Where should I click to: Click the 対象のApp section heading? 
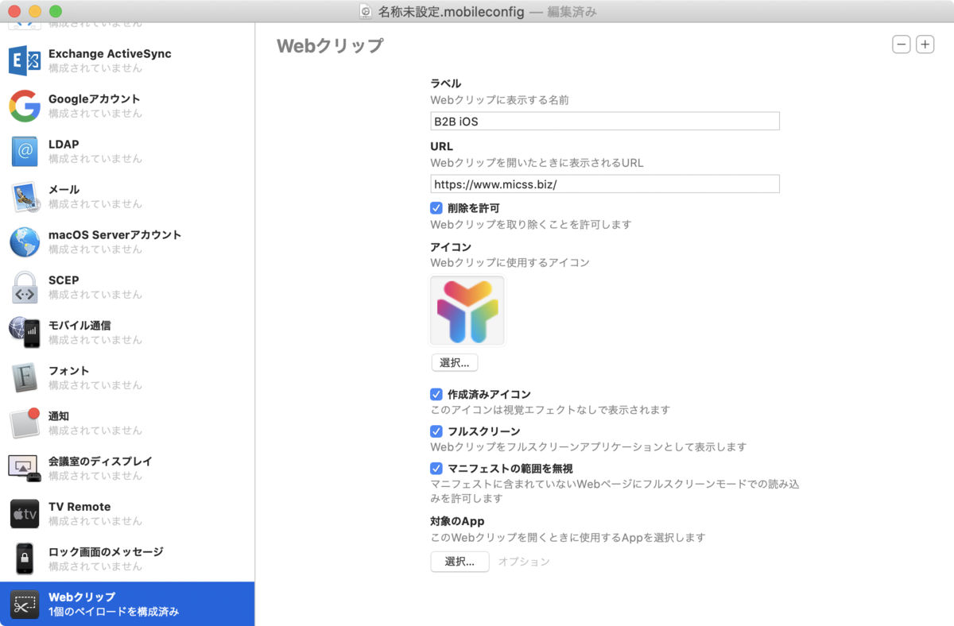pyautogui.click(x=457, y=521)
